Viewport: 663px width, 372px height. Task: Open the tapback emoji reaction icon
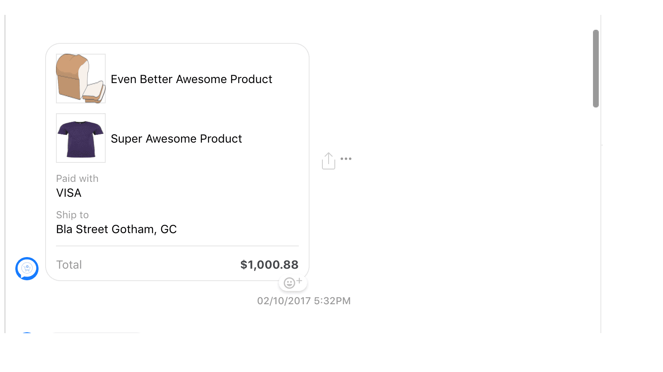tap(293, 282)
